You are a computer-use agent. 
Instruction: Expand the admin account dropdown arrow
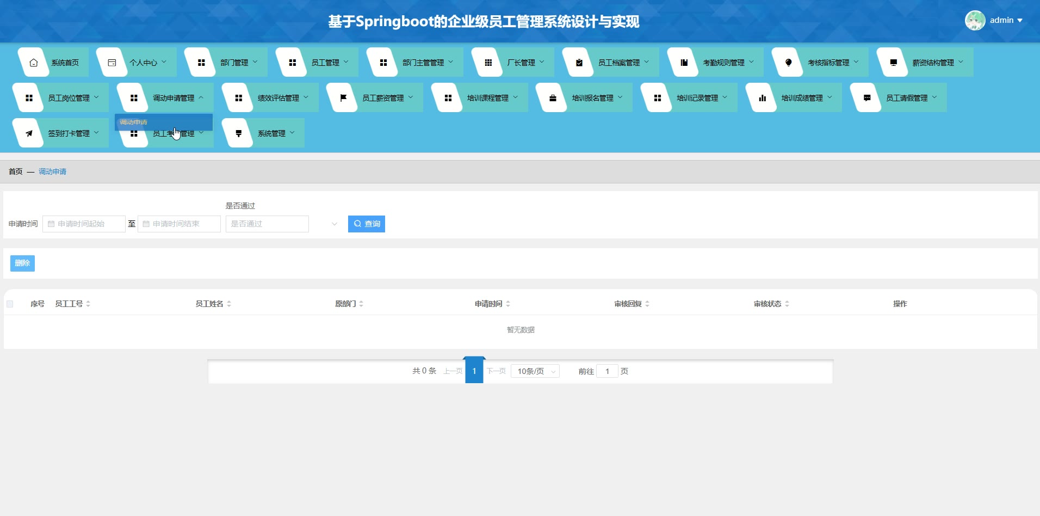point(1020,21)
